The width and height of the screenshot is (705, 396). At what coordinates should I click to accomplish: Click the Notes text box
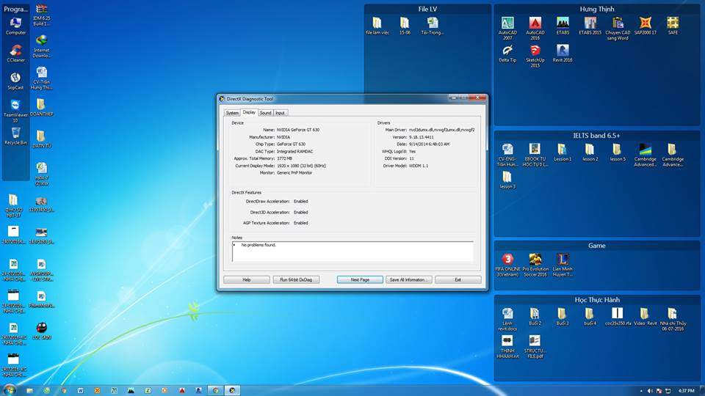click(x=352, y=250)
